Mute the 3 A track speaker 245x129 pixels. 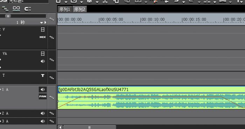click(43, 121)
